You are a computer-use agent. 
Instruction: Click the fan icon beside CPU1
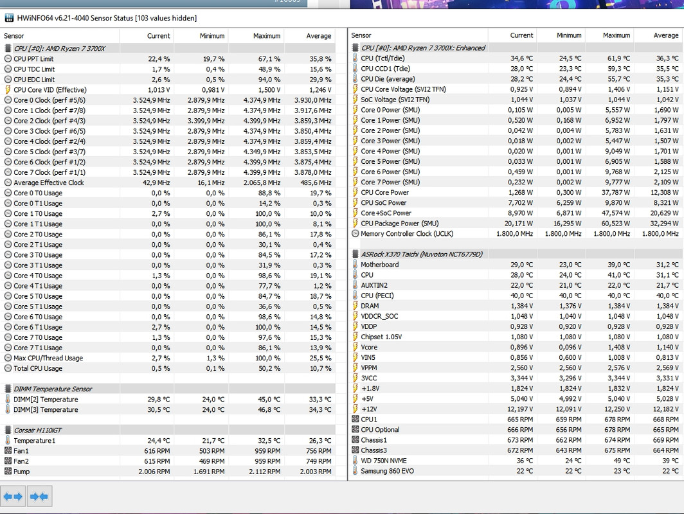[355, 419]
